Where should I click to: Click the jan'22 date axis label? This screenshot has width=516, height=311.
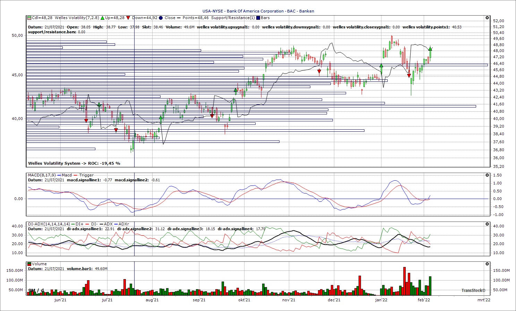coord(381,300)
